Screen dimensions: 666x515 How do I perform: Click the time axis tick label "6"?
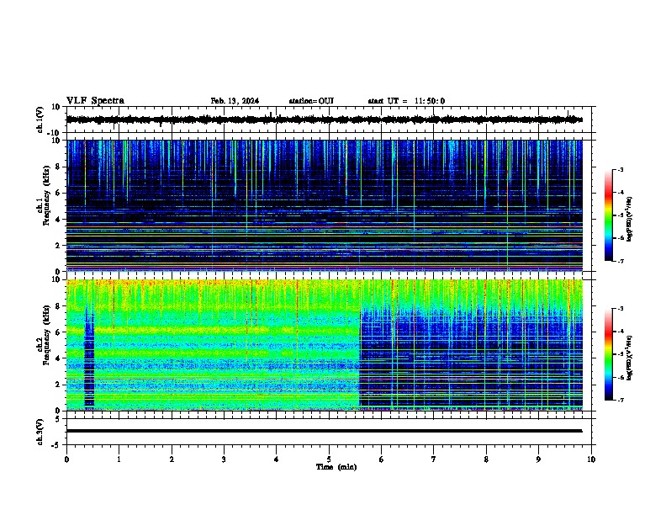tap(382, 459)
